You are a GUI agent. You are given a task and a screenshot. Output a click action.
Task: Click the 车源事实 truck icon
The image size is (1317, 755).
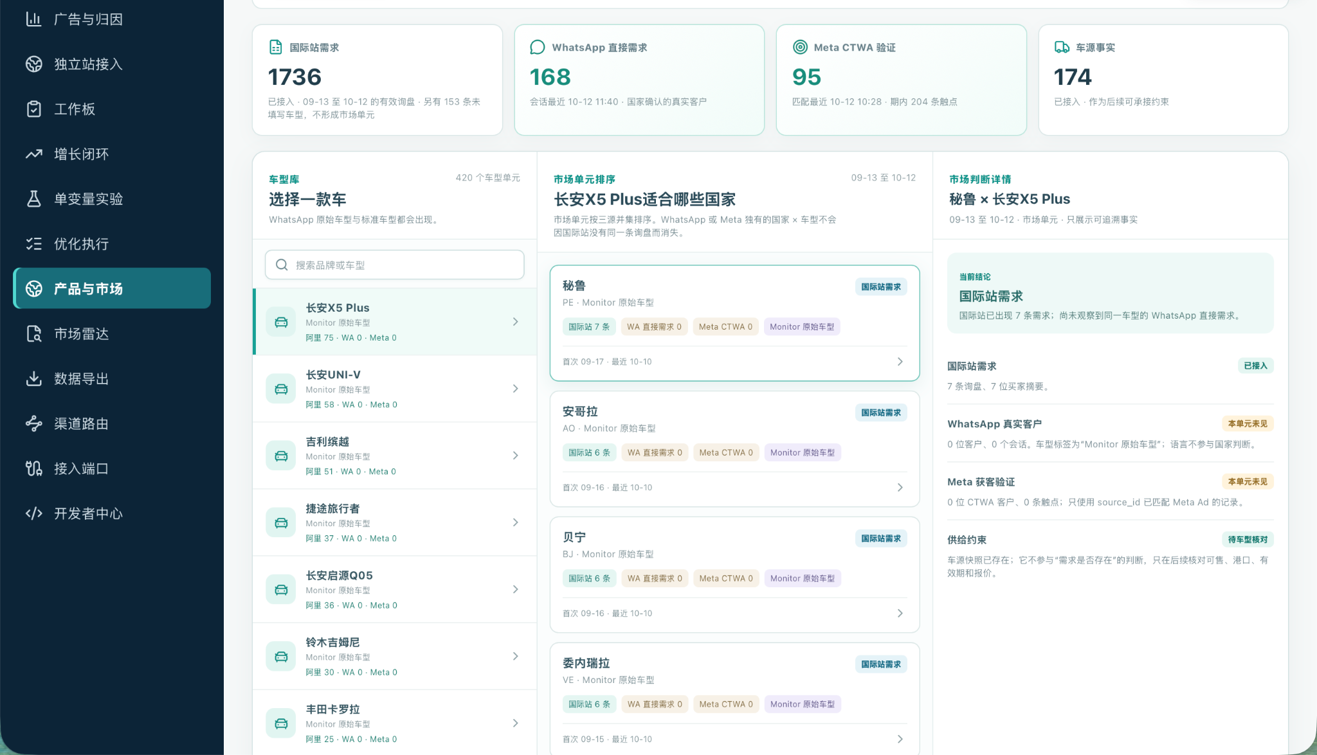coord(1062,48)
